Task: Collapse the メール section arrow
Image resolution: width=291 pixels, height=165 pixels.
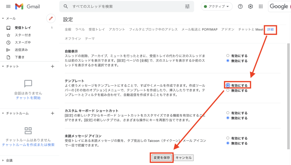Action: [x=3, y=18]
